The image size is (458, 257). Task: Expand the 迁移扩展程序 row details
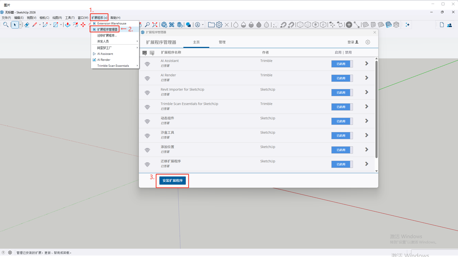(x=367, y=164)
